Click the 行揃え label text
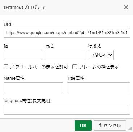Screen dimensions: 133x132 94,46
